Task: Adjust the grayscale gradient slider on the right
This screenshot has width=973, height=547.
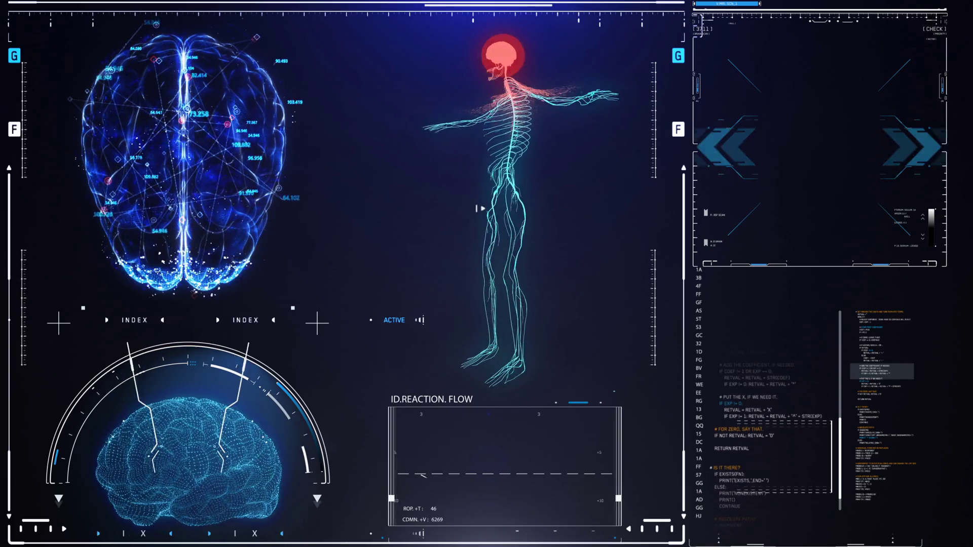Action: click(931, 229)
